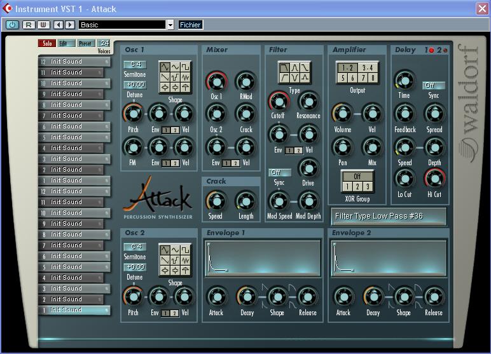Screen dimensions: 491x354
Task: Select the triangle wave shape in Osc 2
Action: (x=165, y=250)
